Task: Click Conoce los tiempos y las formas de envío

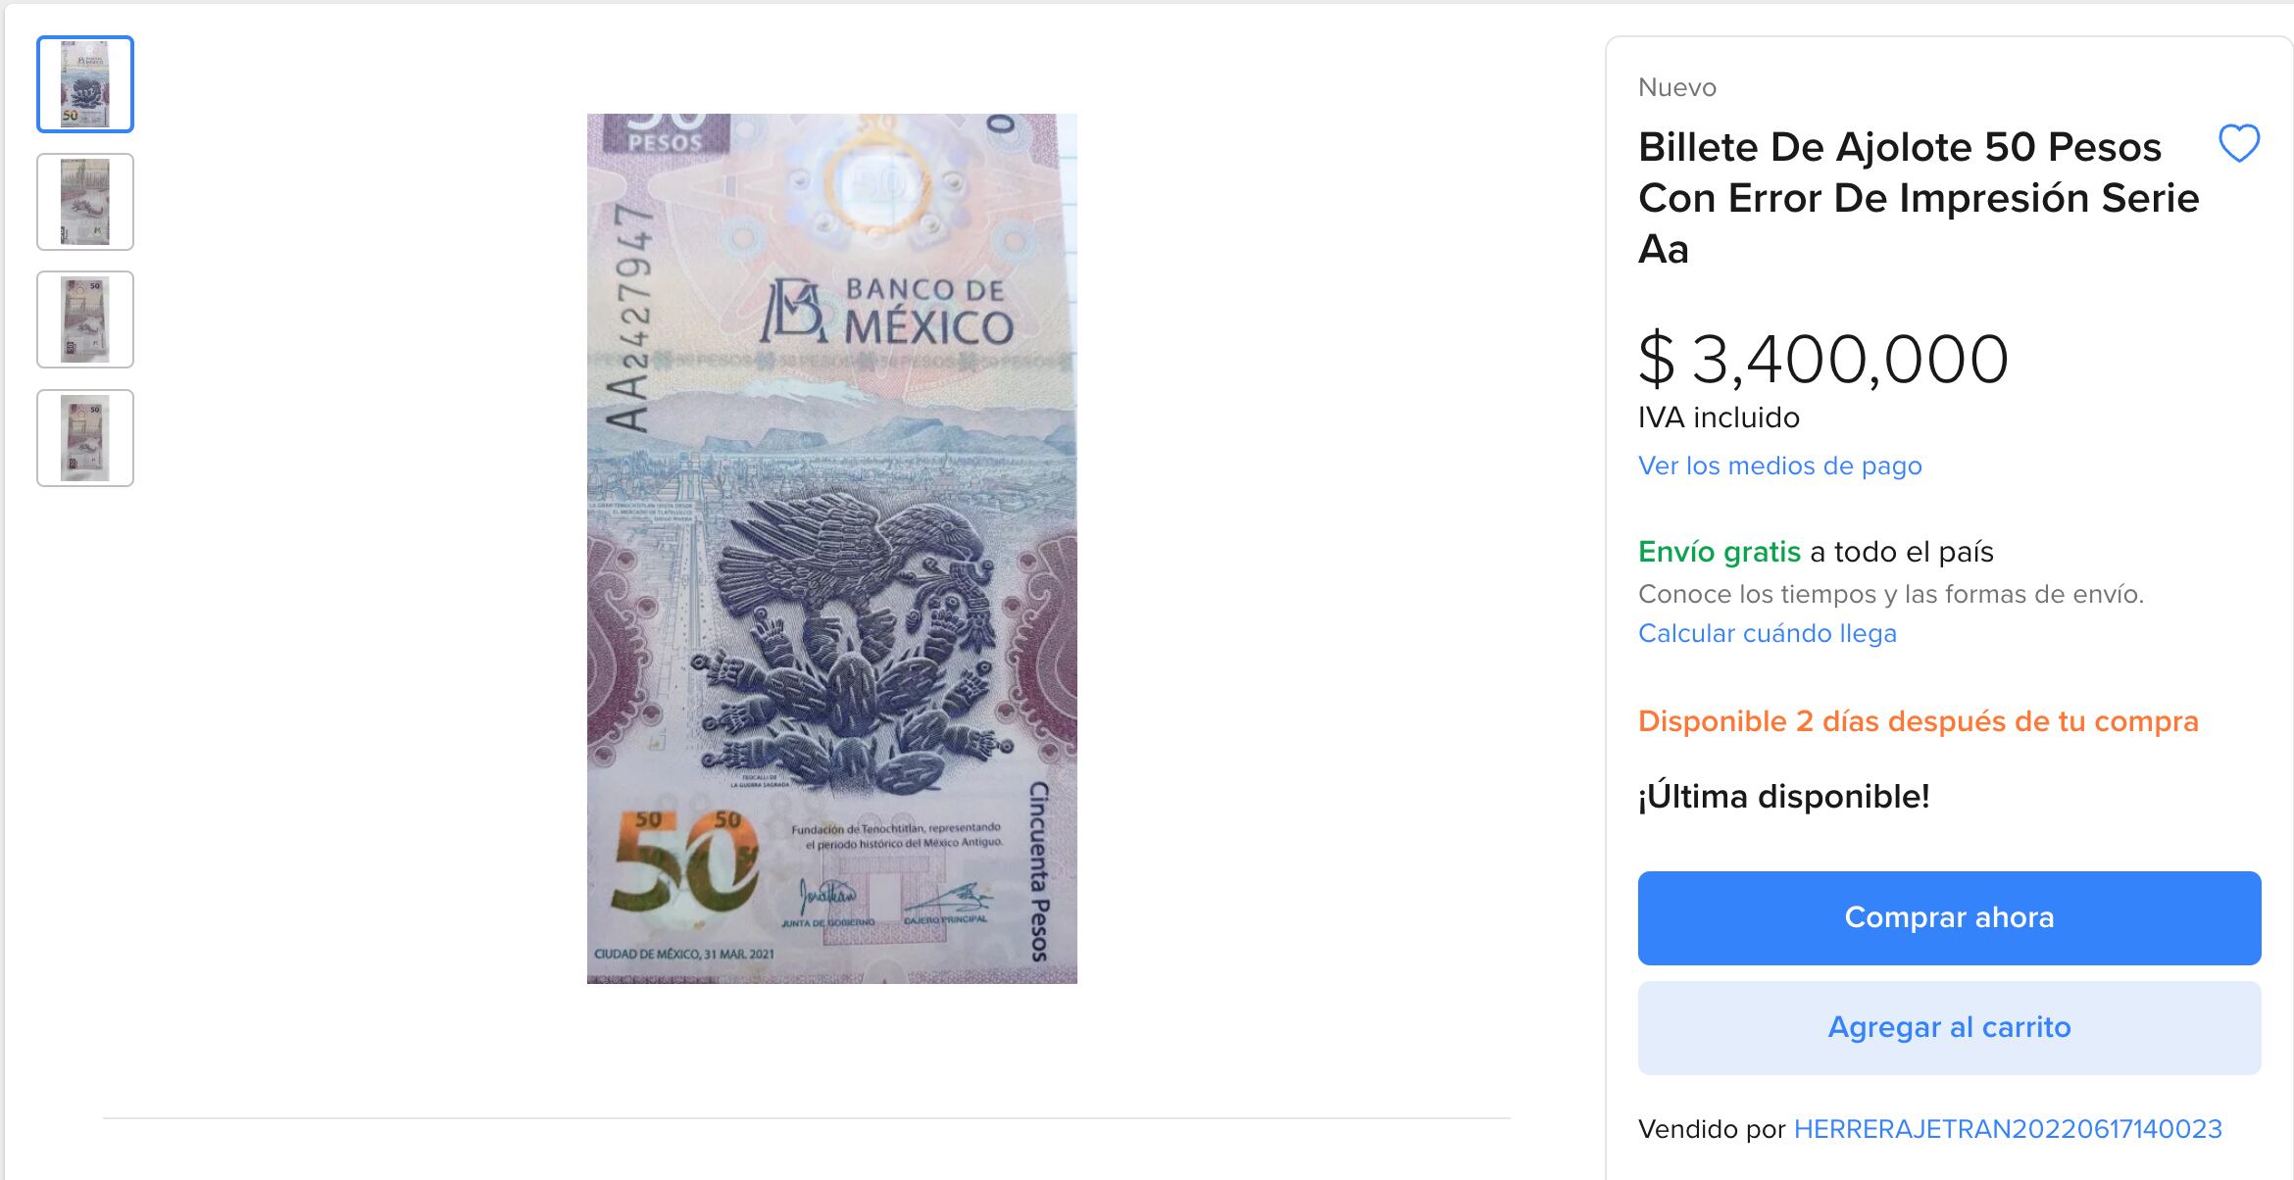Action: 1891,594
